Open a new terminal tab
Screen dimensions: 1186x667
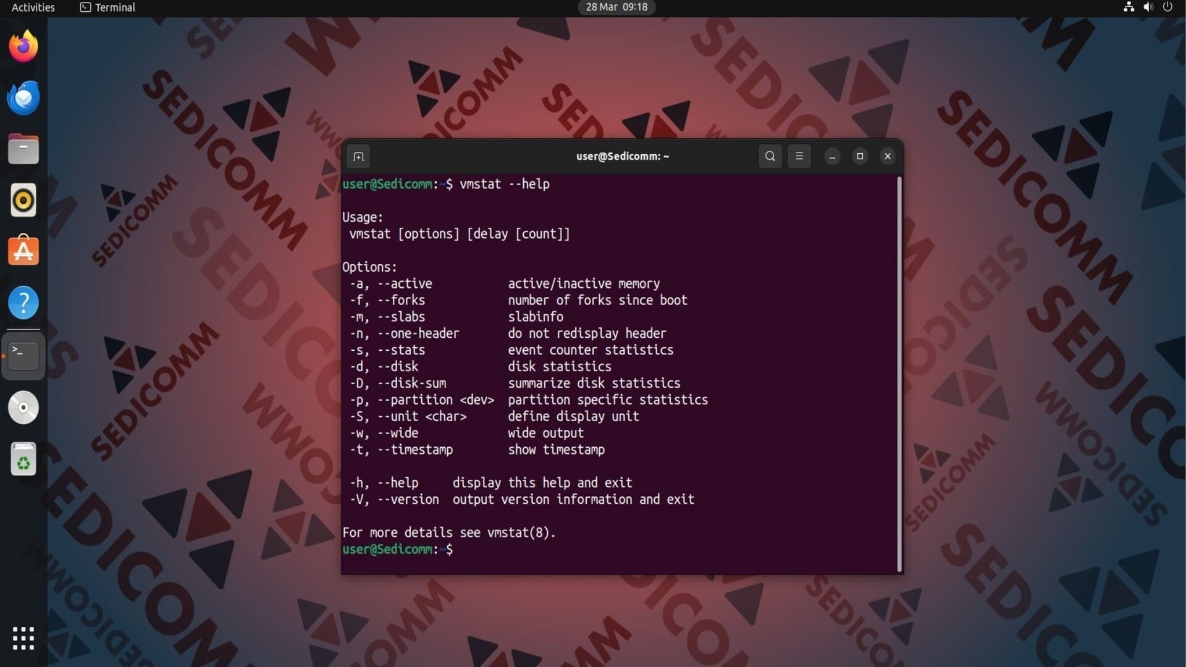click(358, 156)
